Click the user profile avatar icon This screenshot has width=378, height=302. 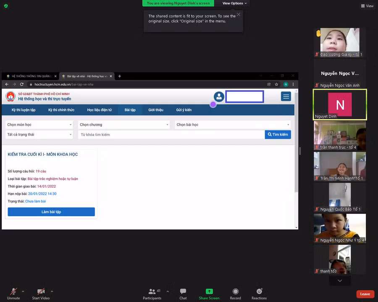[x=219, y=96]
